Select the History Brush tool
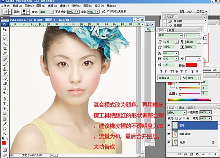220x158 pixels. [x=5, y=74]
